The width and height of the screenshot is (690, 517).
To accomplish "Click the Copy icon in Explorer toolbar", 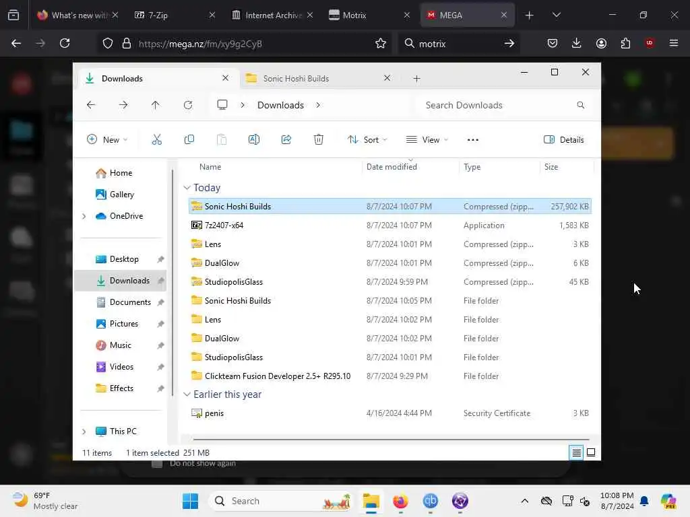I will 189,140.
